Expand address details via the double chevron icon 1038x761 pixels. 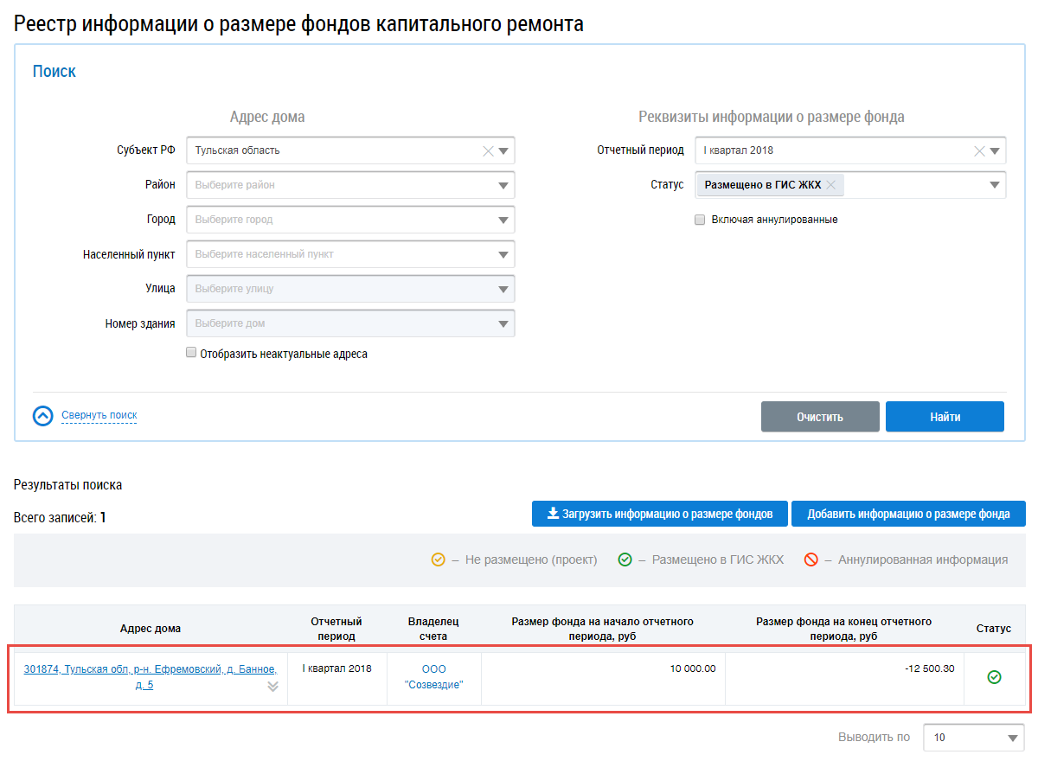point(272,687)
